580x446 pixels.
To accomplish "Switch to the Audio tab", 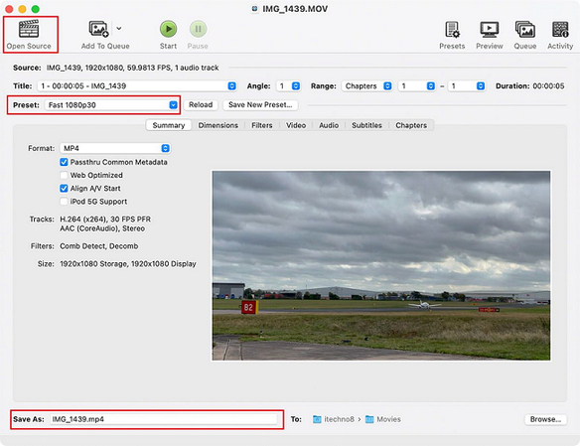I will (329, 125).
